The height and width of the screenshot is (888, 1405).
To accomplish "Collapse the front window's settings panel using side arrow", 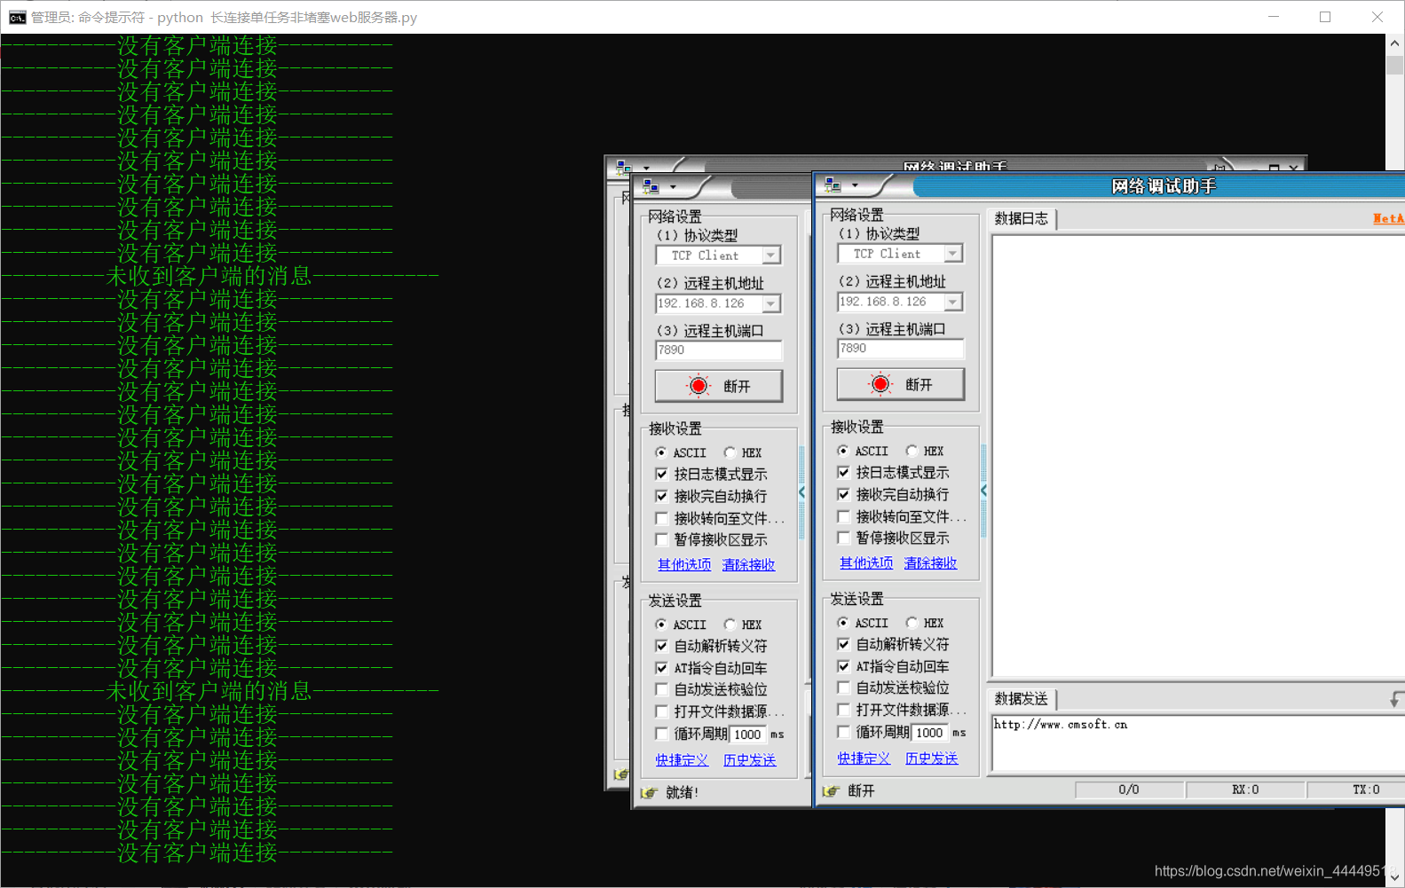I will (983, 491).
